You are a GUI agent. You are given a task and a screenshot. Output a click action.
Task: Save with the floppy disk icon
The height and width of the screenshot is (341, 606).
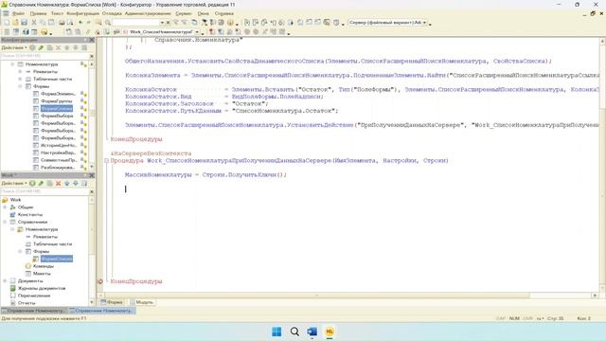(24, 23)
